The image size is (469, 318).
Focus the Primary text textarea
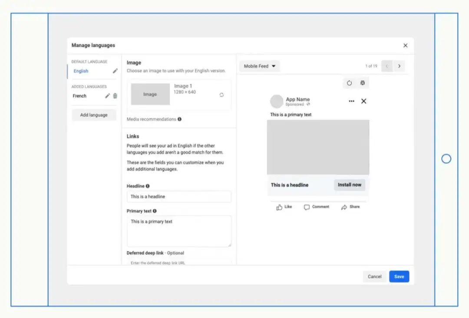coord(179,231)
